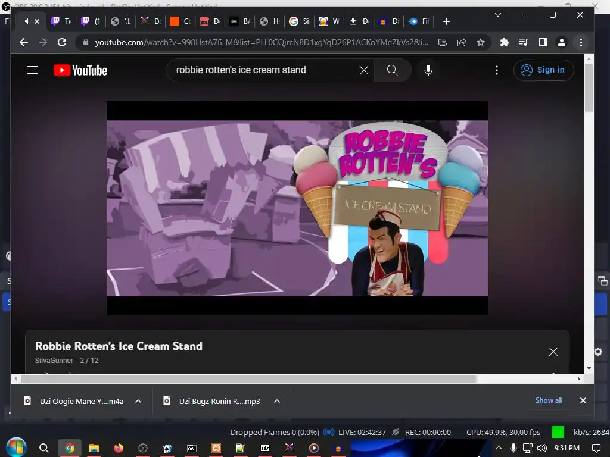Click the page vertical scrollbar thumb
This screenshot has height=457, width=610.
point(589,88)
